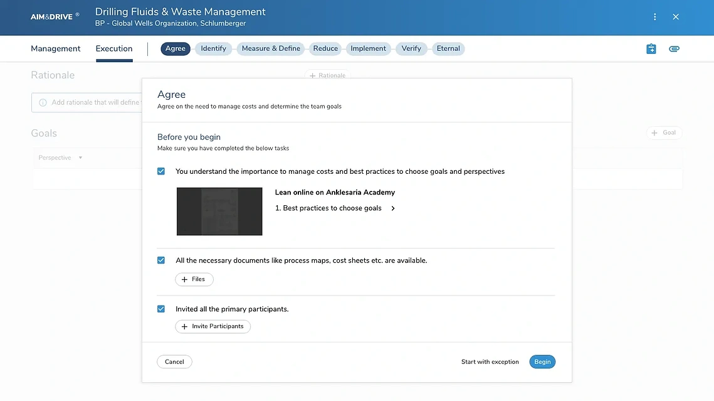Viewport: 714px width, 401px height.
Task: Open the paperclip attachments icon
Action: 675,49
